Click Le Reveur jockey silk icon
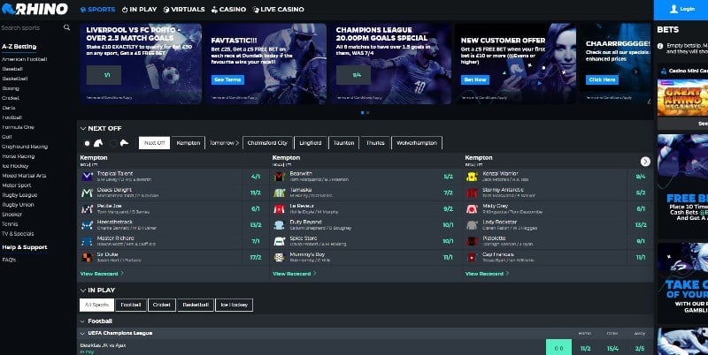 pos(280,209)
